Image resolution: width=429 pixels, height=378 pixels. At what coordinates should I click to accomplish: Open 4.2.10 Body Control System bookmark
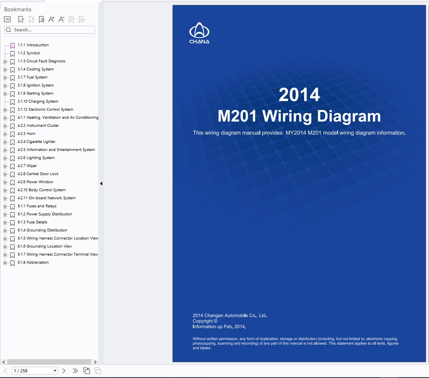41,190
